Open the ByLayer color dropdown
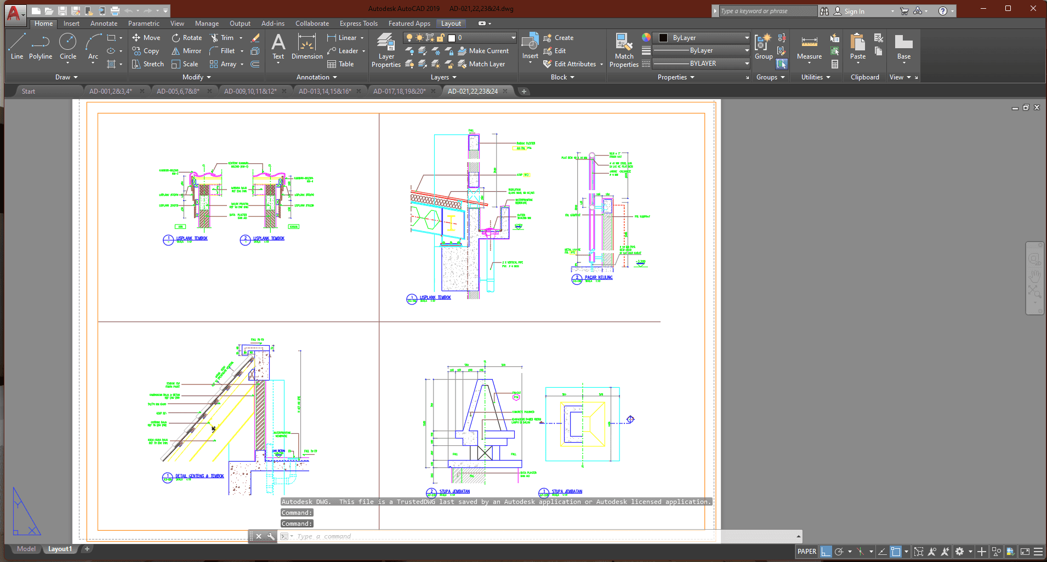This screenshot has height=562, width=1047. click(x=747, y=38)
